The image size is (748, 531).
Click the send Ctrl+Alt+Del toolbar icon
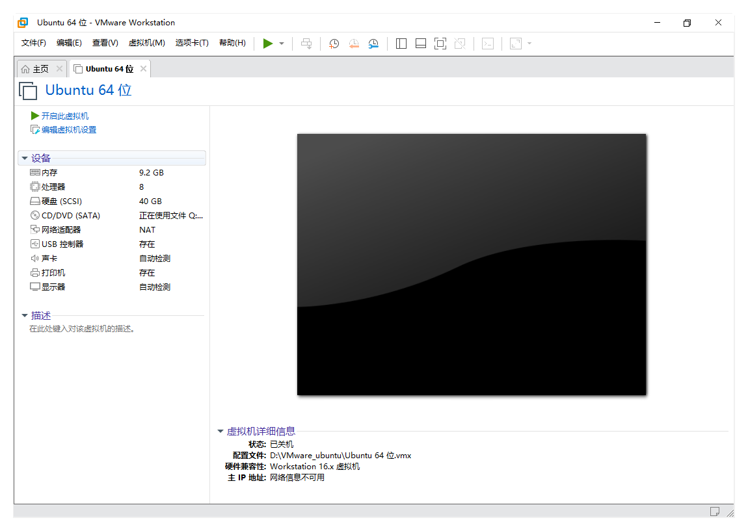pos(306,44)
